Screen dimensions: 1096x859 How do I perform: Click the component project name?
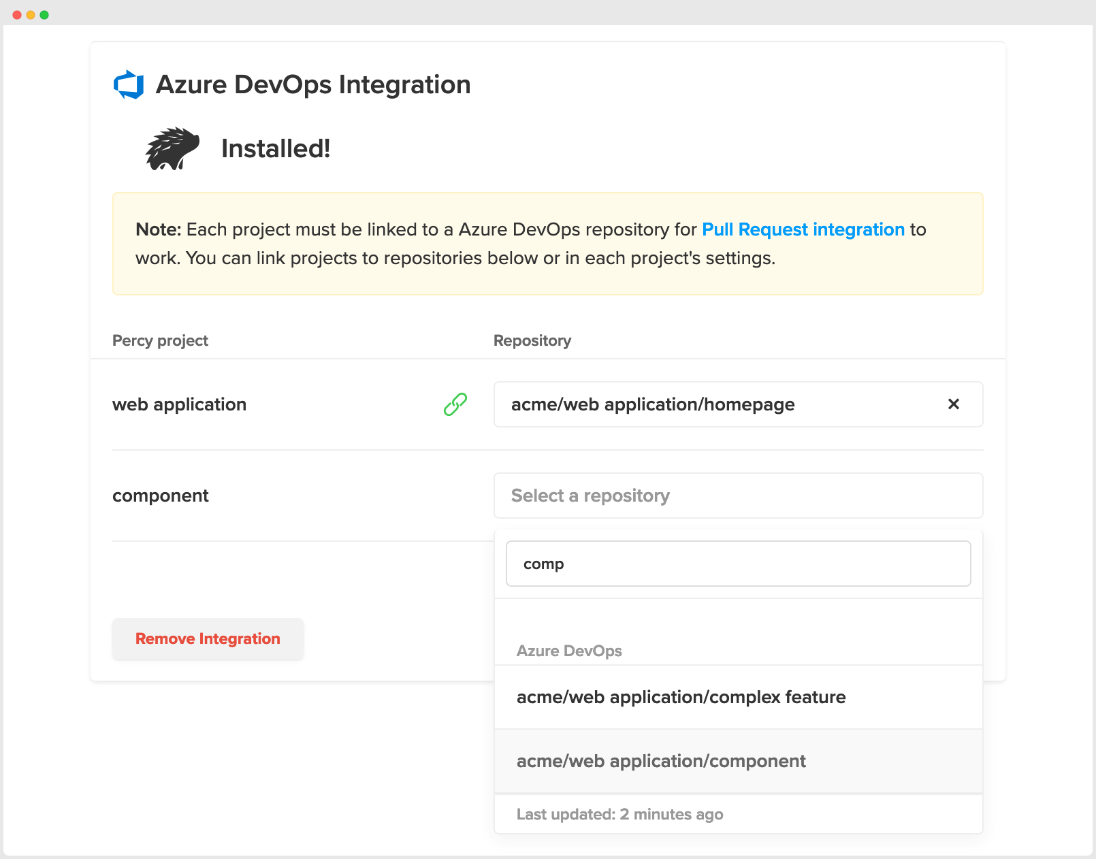[x=161, y=496]
